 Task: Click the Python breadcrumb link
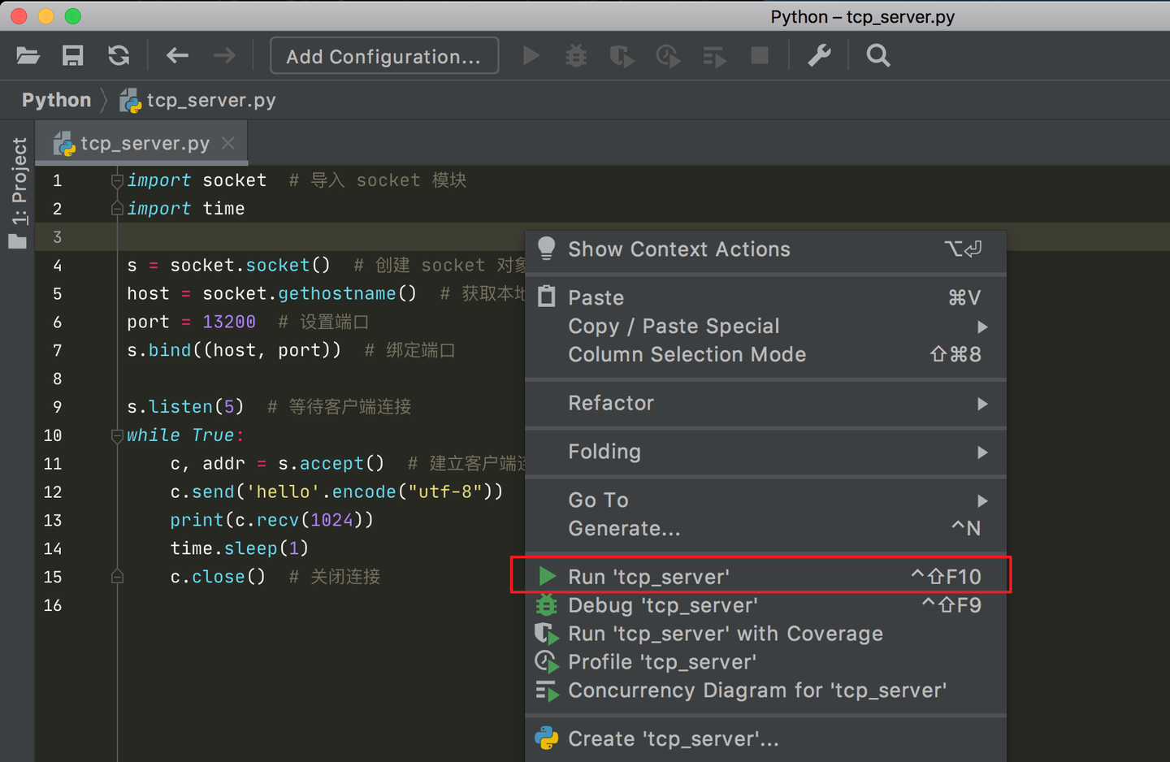[x=57, y=100]
